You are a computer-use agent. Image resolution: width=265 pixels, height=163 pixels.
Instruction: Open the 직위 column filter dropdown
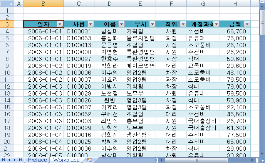[x=183, y=25]
